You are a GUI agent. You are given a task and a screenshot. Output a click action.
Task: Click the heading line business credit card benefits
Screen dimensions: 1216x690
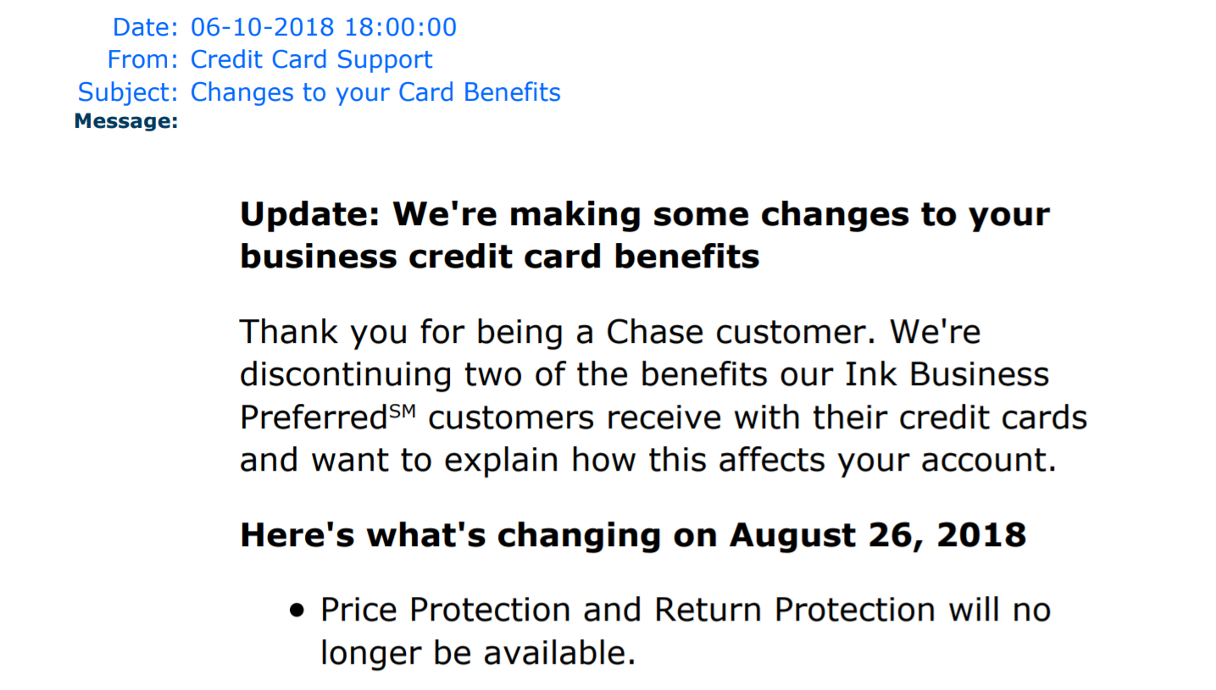[x=500, y=256]
